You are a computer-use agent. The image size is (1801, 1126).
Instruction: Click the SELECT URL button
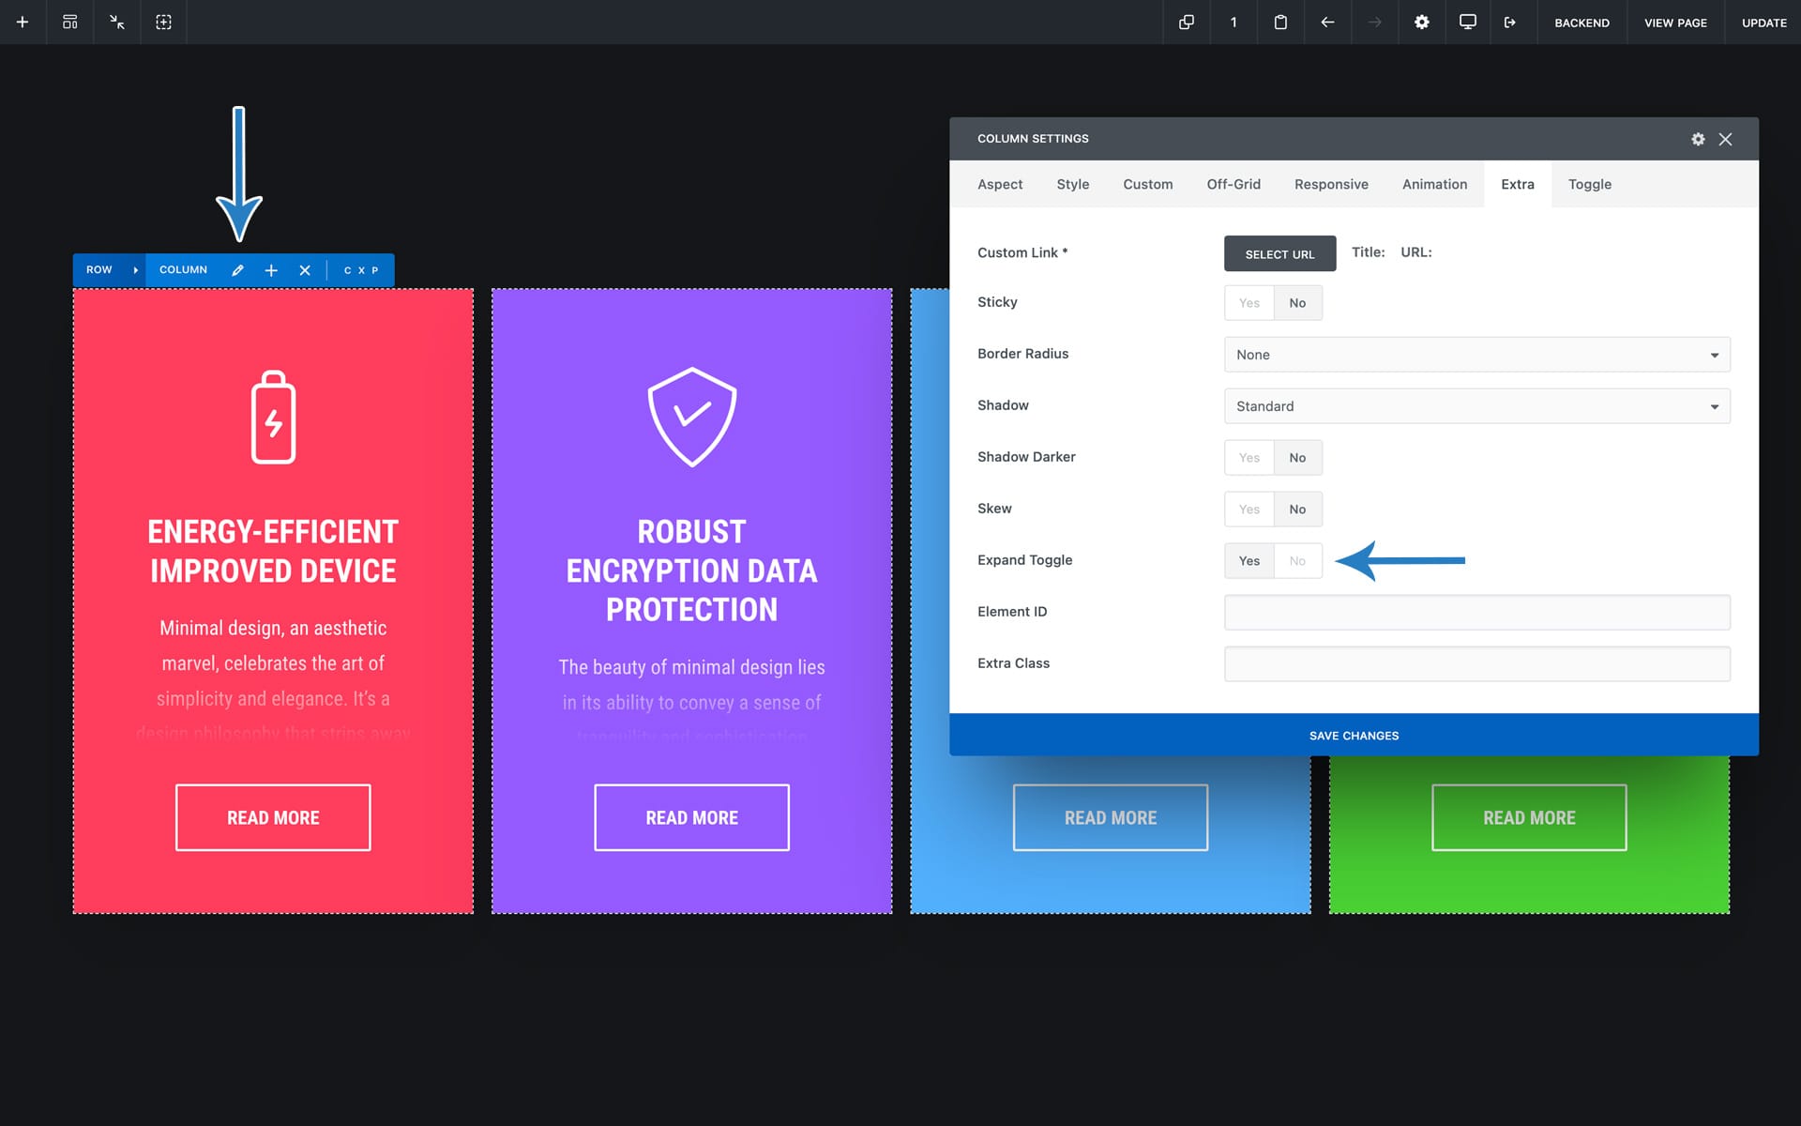pos(1279,254)
